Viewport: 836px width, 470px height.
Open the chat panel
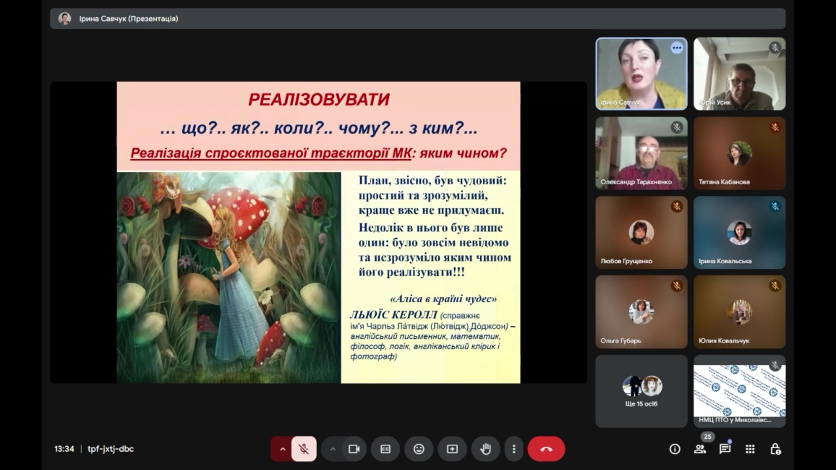(725, 449)
